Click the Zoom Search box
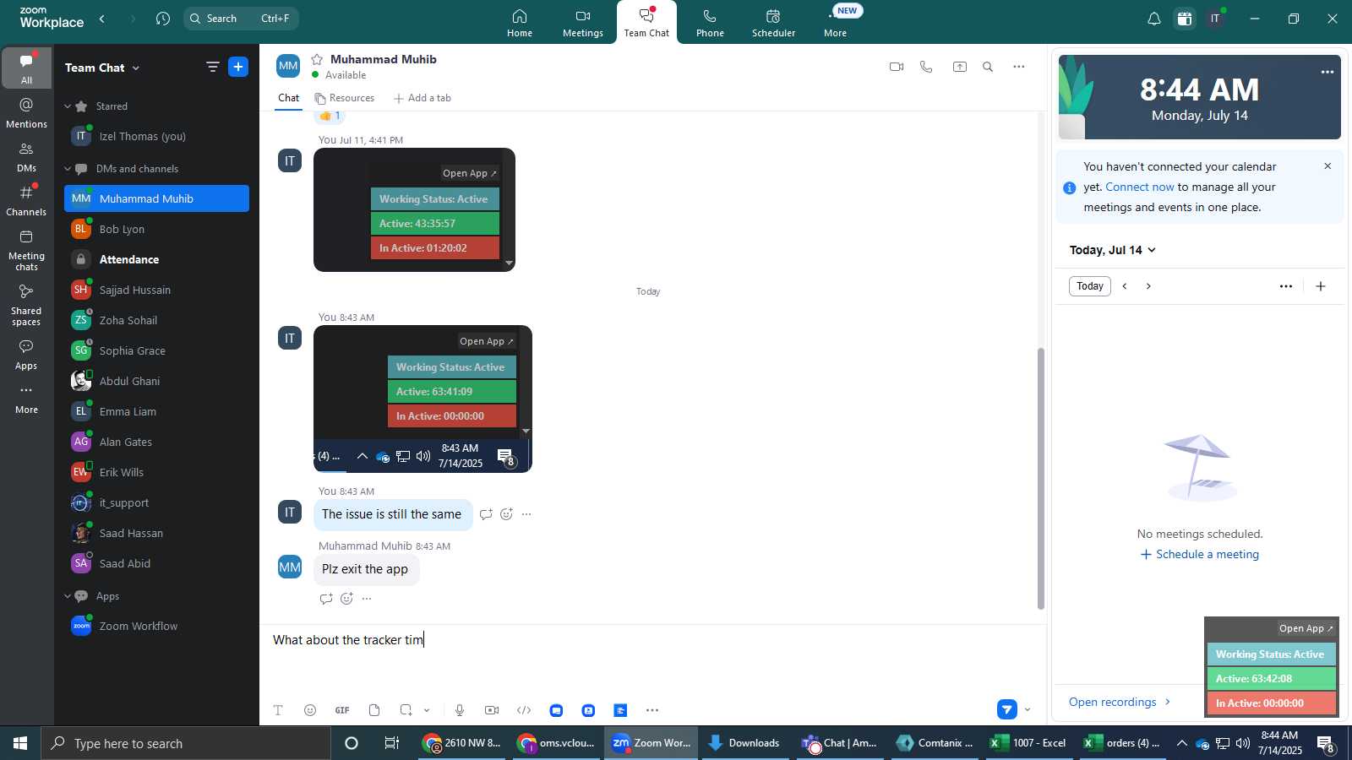 click(241, 18)
